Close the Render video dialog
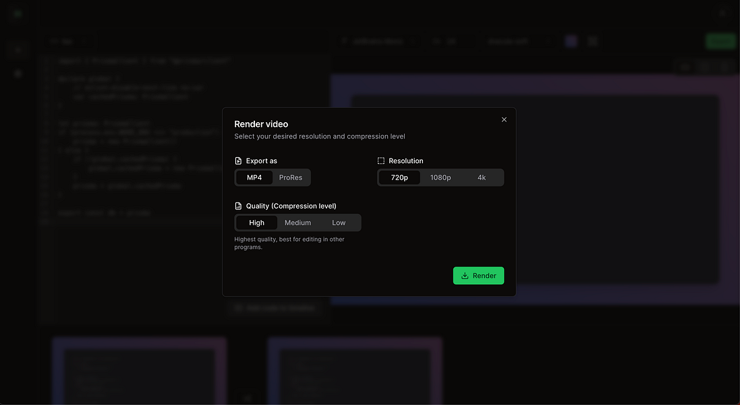 (x=504, y=119)
